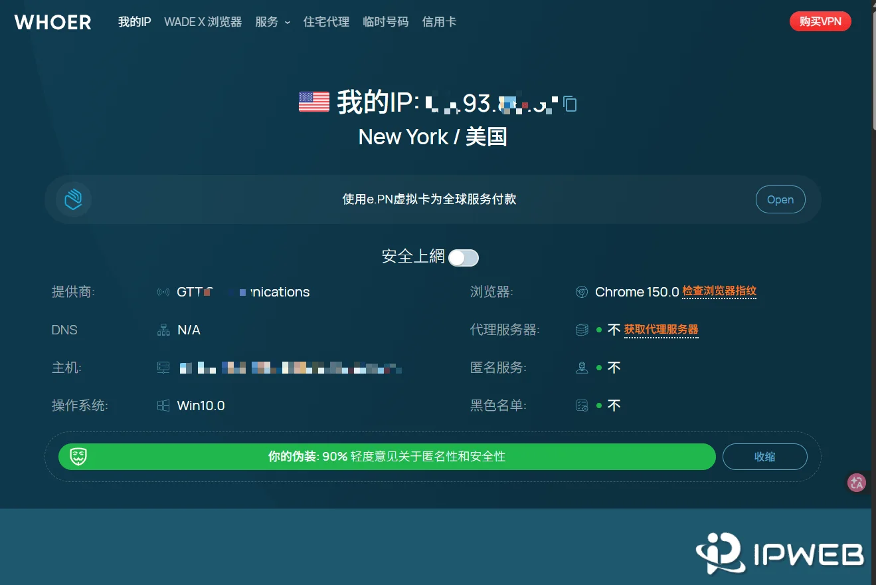The width and height of the screenshot is (876, 585).
Task: Click the 代理服务器 label
Action: coord(505,330)
